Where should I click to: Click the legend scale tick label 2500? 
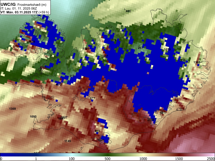pos(211,159)
